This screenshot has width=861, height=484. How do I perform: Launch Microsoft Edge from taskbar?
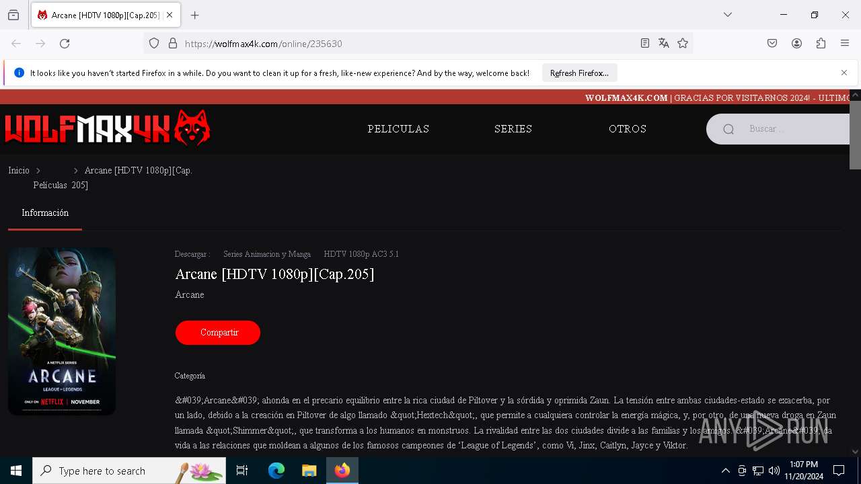pos(276,471)
